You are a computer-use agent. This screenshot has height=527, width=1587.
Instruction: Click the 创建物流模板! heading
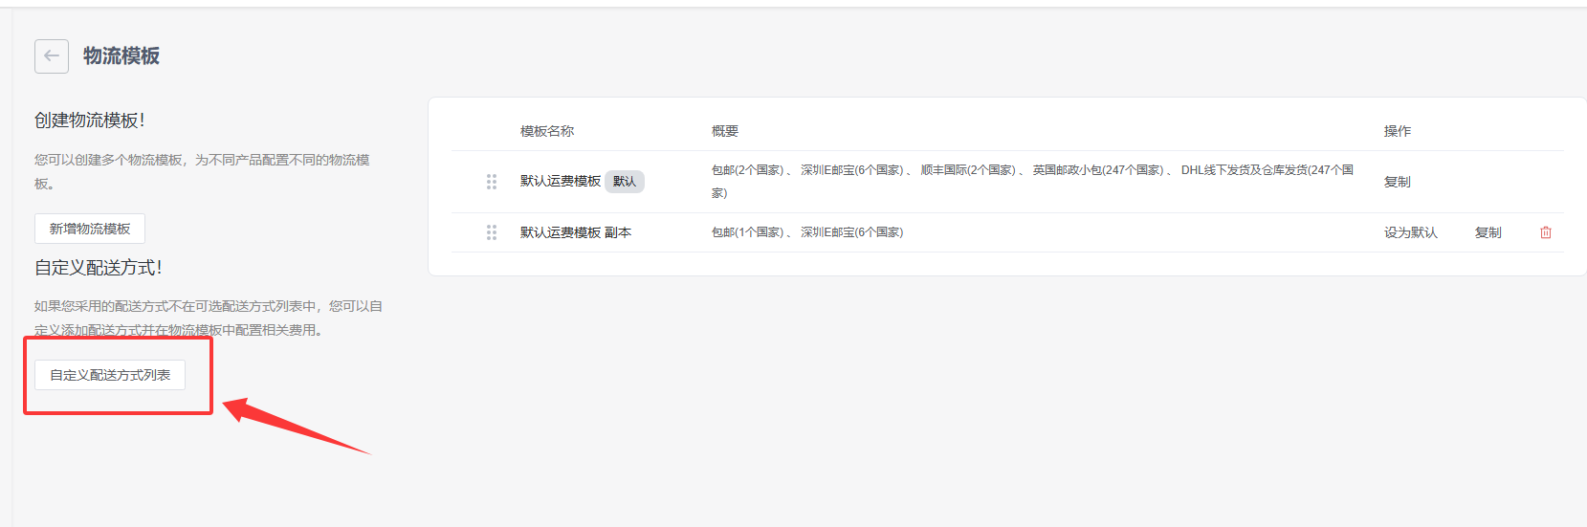(x=90, y=121)
